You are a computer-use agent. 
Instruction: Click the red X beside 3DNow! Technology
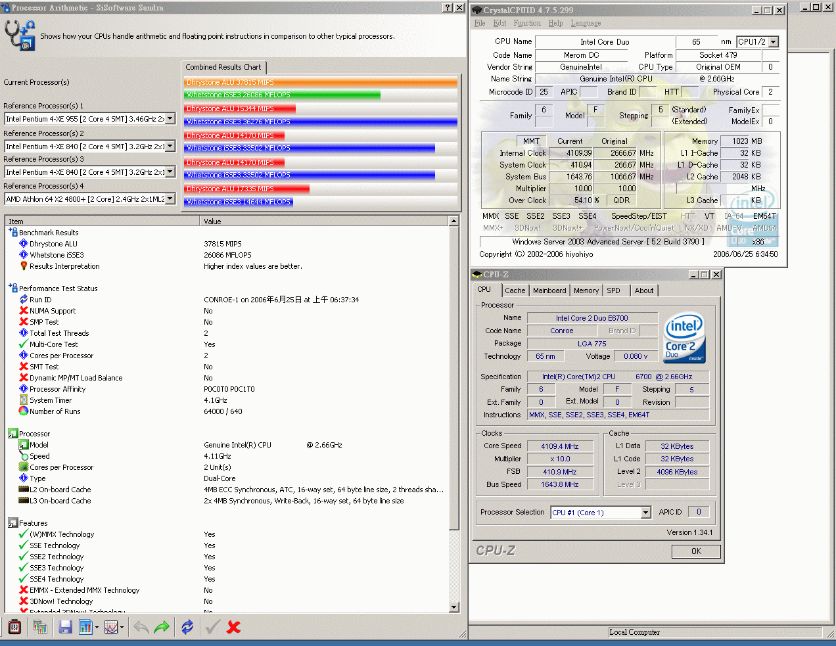coord(24,601)
